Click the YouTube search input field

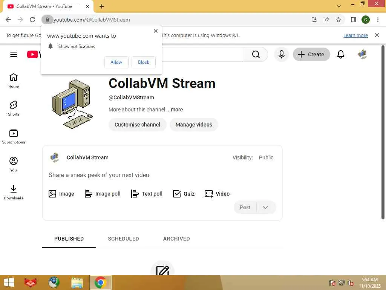pyautogui.click(x=202, y=54)
